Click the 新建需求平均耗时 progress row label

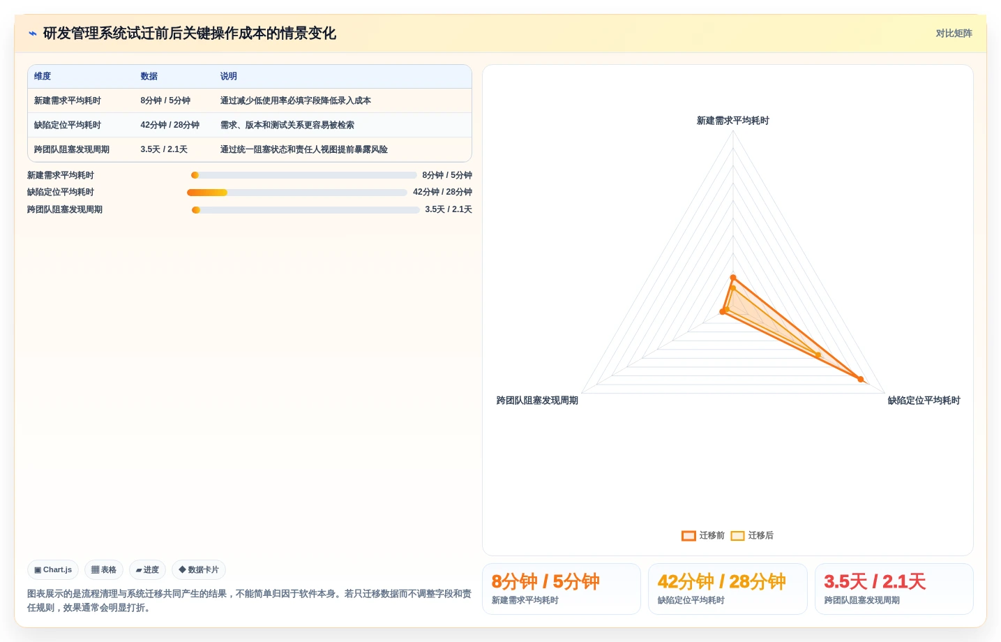coord(61,176)
